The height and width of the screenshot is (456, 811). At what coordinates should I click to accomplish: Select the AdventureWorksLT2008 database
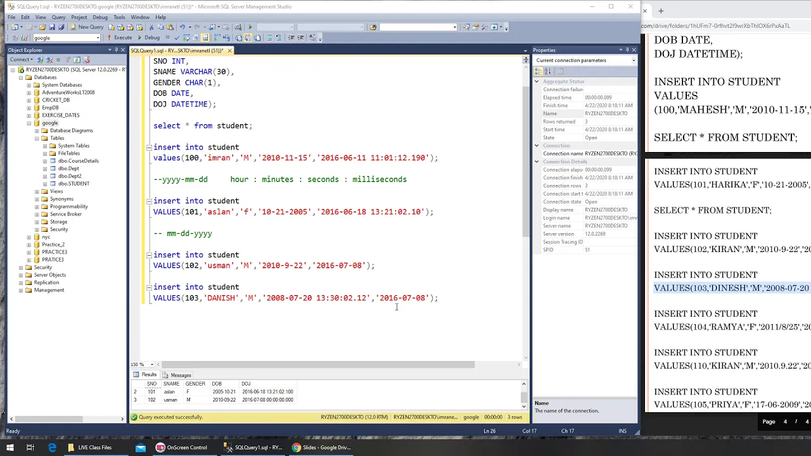point(68,92)
